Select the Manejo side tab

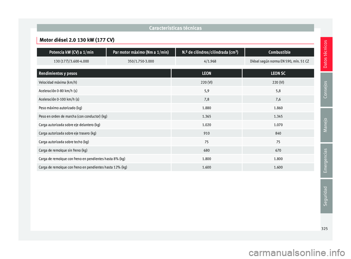point(326,125)
